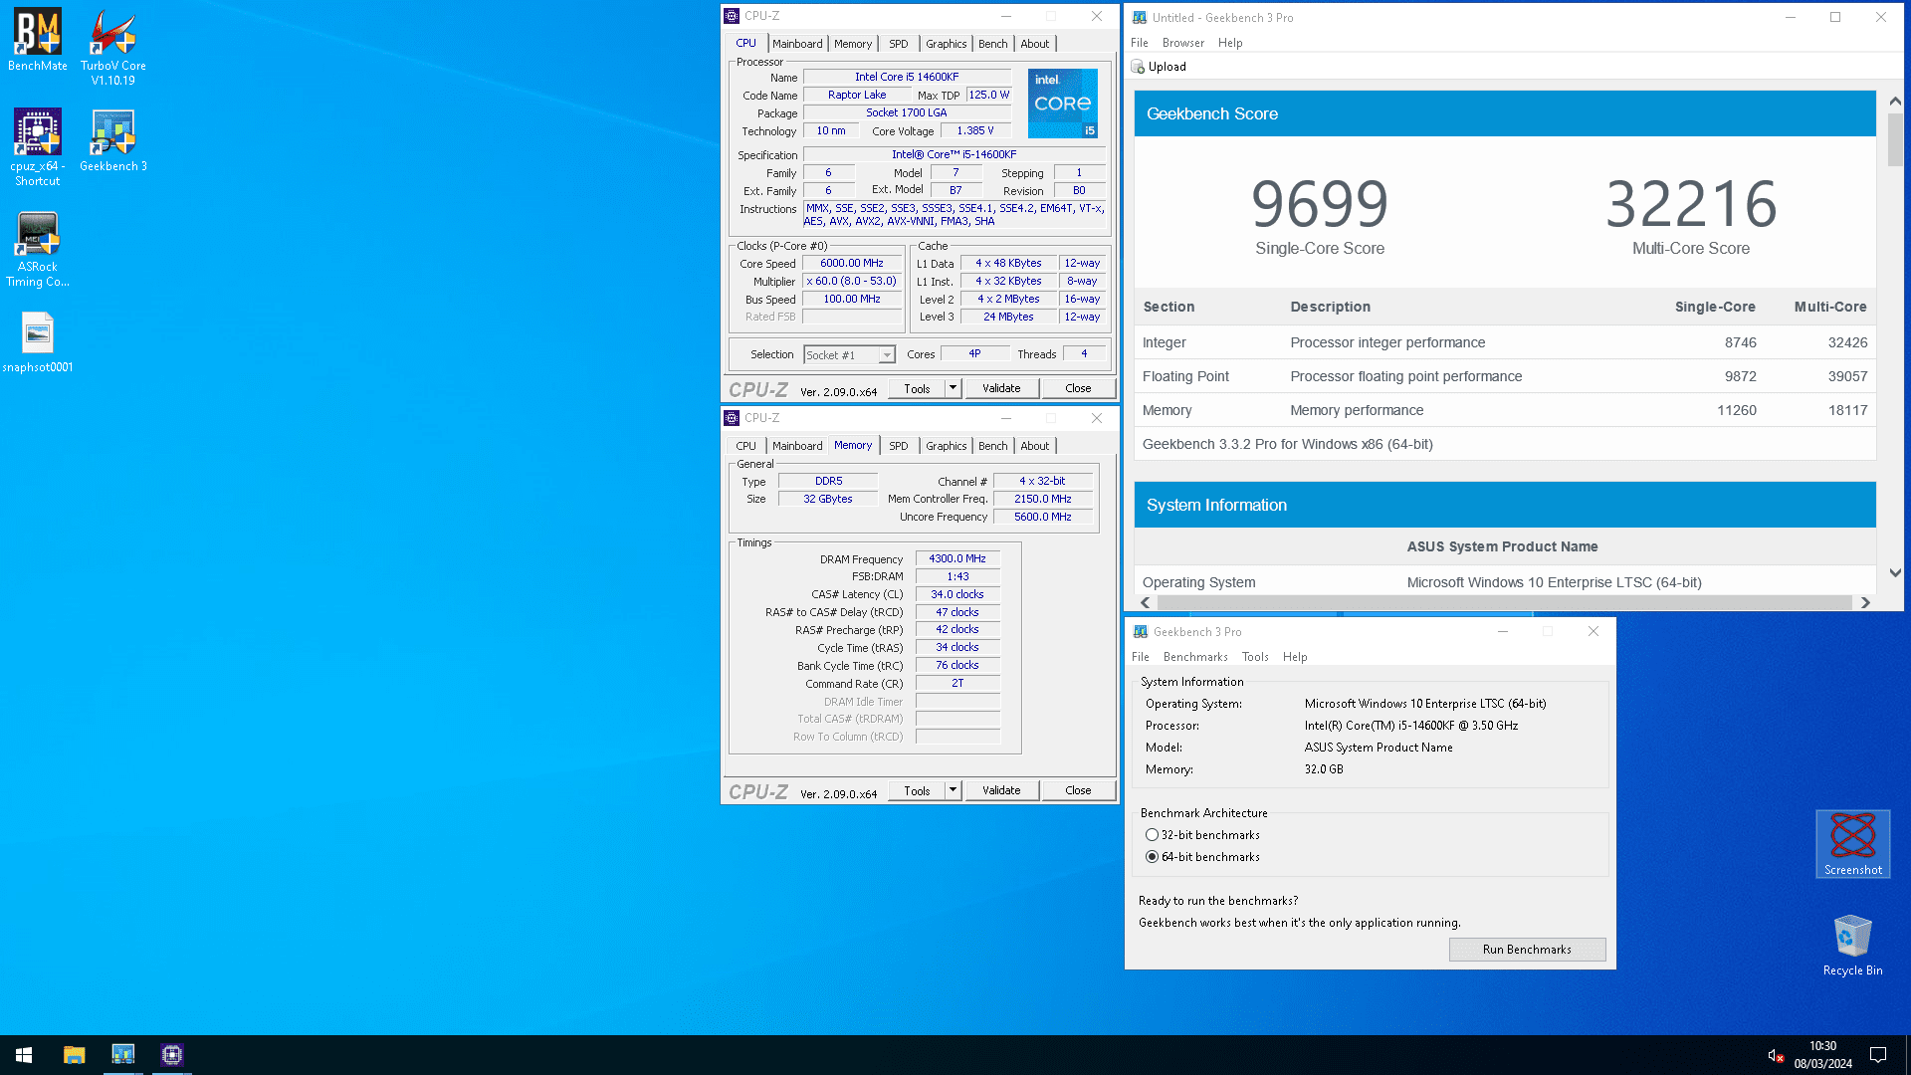Open File menu in Geekbench 3 Pro dialog
Screen dimensions: 1911x1075
[x=1141, y=657]
